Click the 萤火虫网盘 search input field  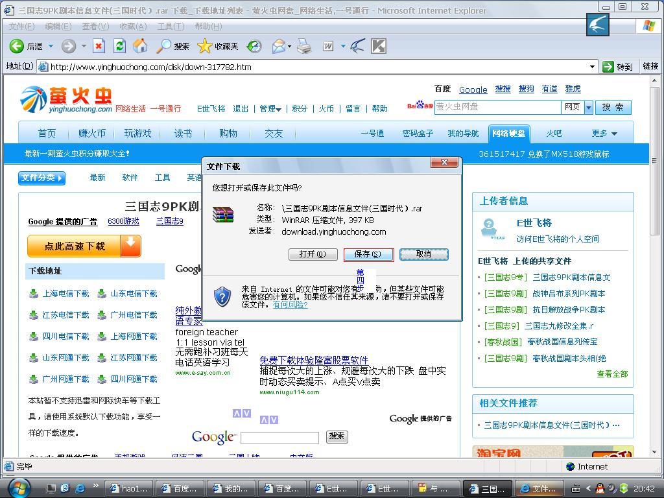tap(497, 107)
